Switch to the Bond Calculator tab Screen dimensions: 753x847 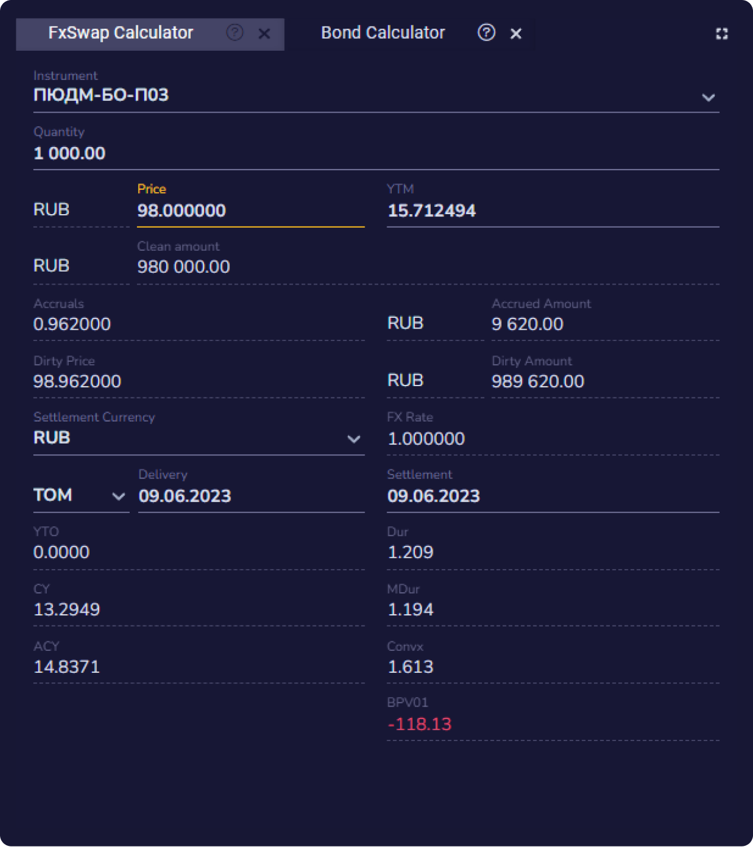coord(383,33)
